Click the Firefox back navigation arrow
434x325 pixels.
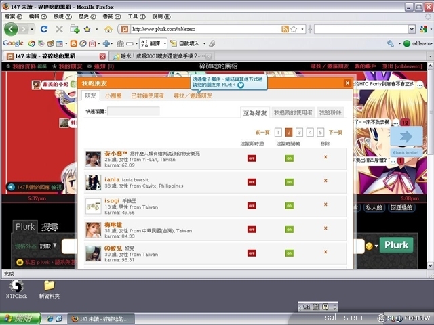[12, 29]
